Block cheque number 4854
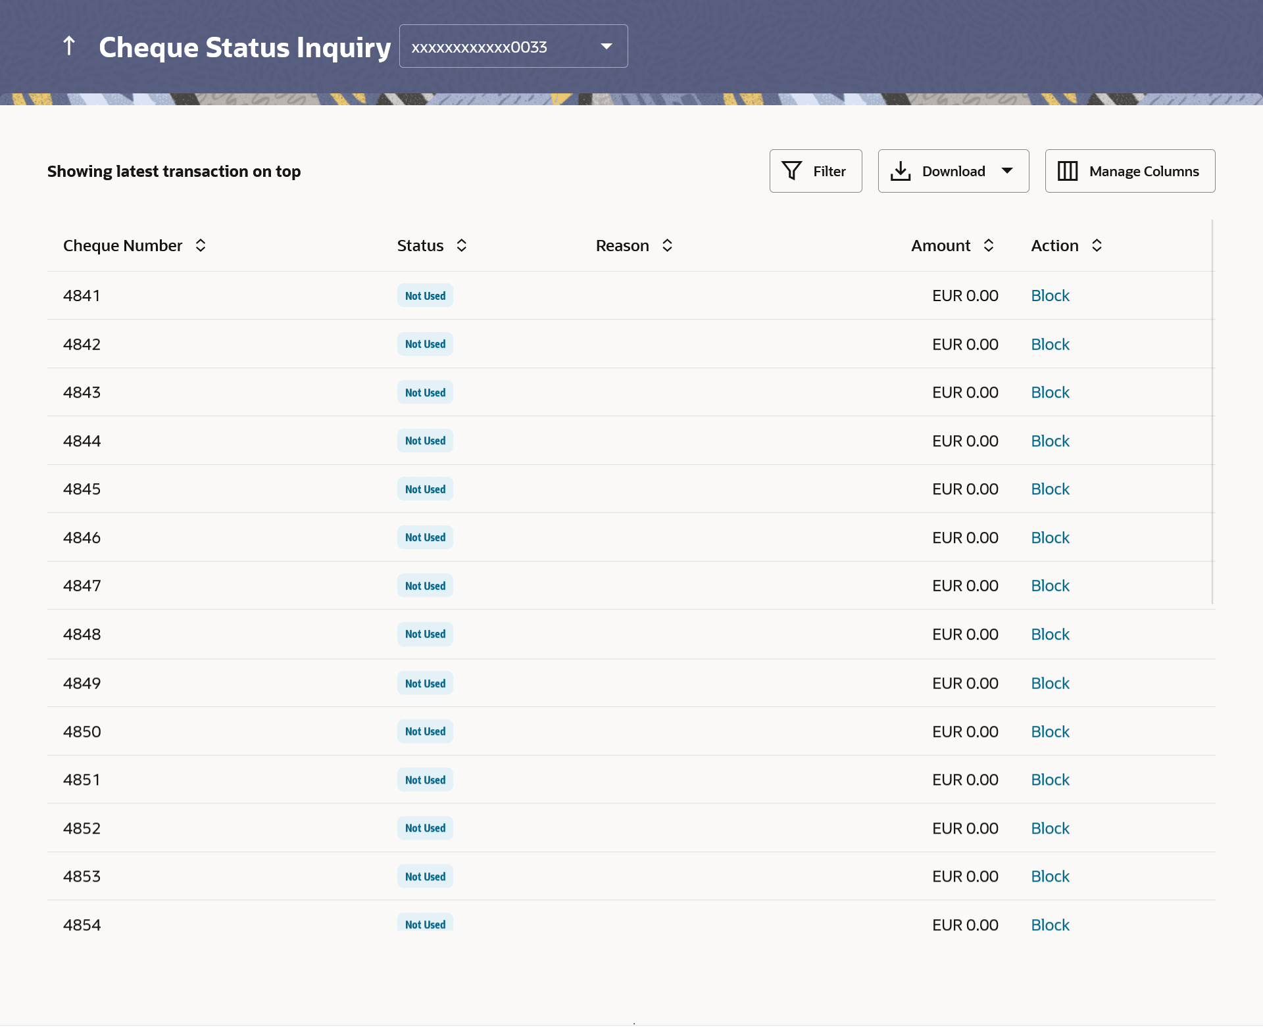This screenshot has height=1027, width=1263. click(x=1050, y=925)
